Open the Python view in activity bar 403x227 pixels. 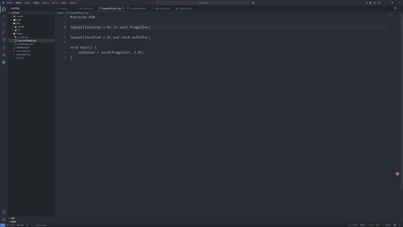[4, 62]
